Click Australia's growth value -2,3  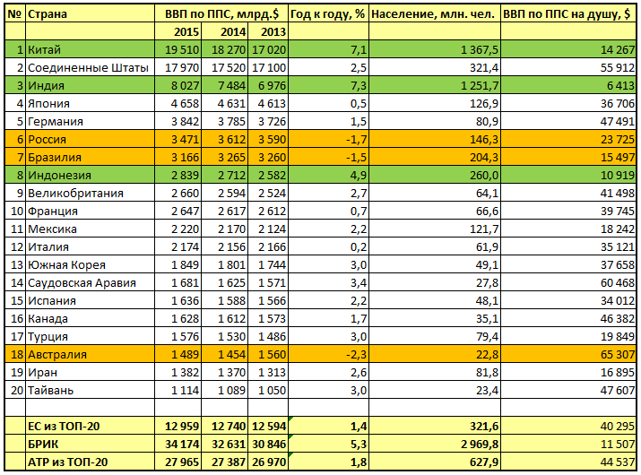coord(329,354)
